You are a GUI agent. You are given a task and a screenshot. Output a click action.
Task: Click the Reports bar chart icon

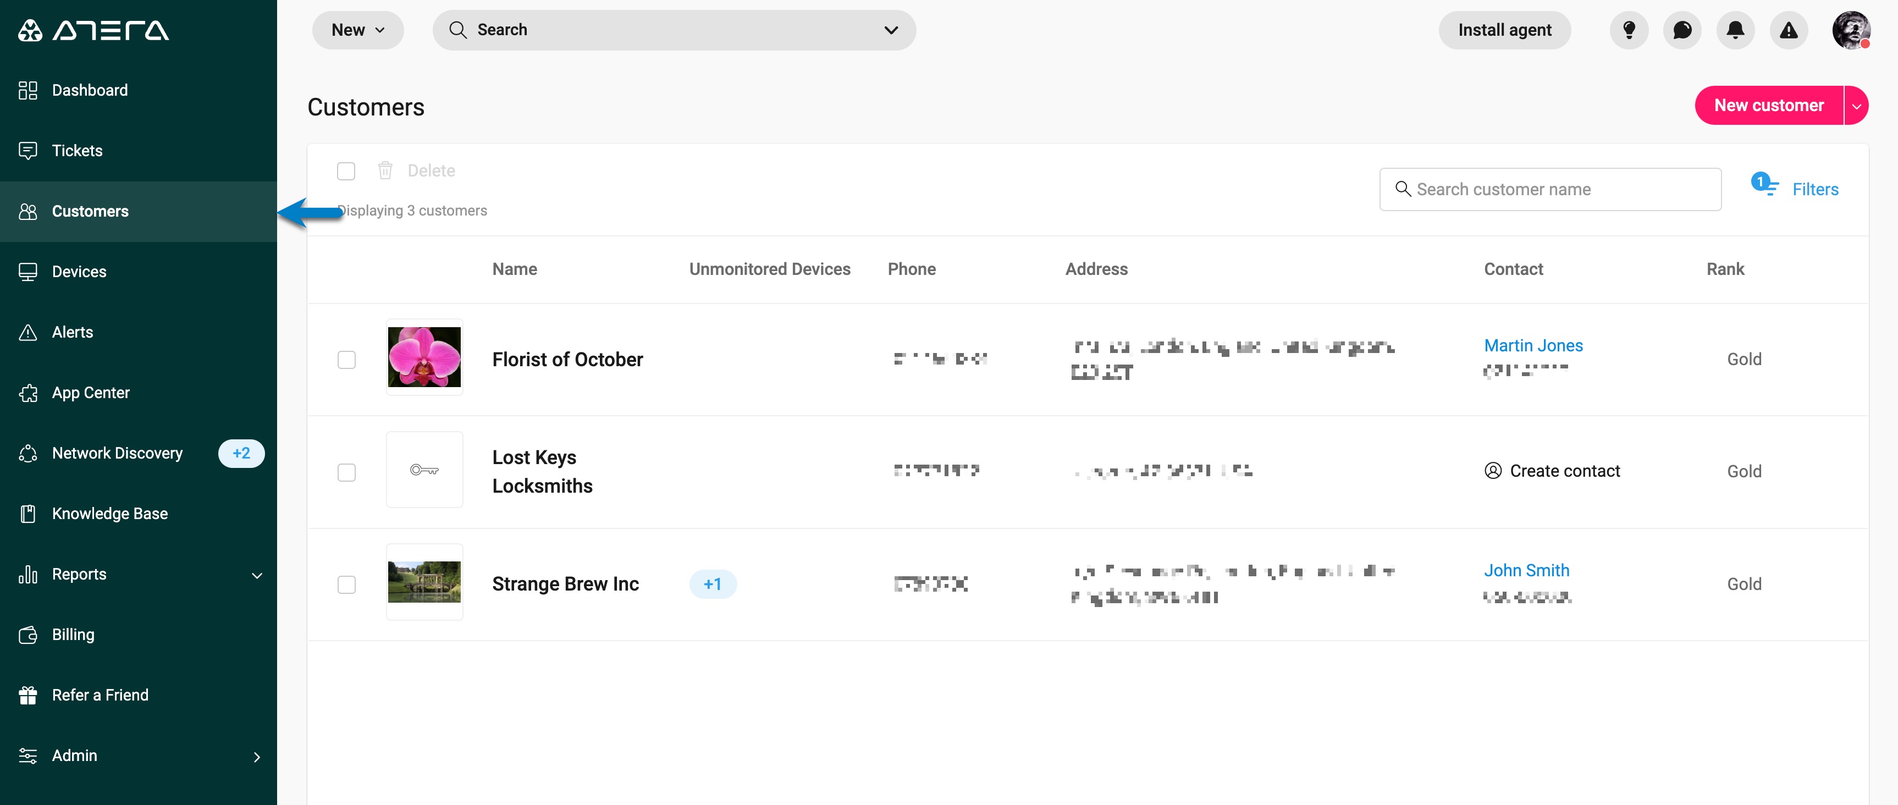coord(28,574)
